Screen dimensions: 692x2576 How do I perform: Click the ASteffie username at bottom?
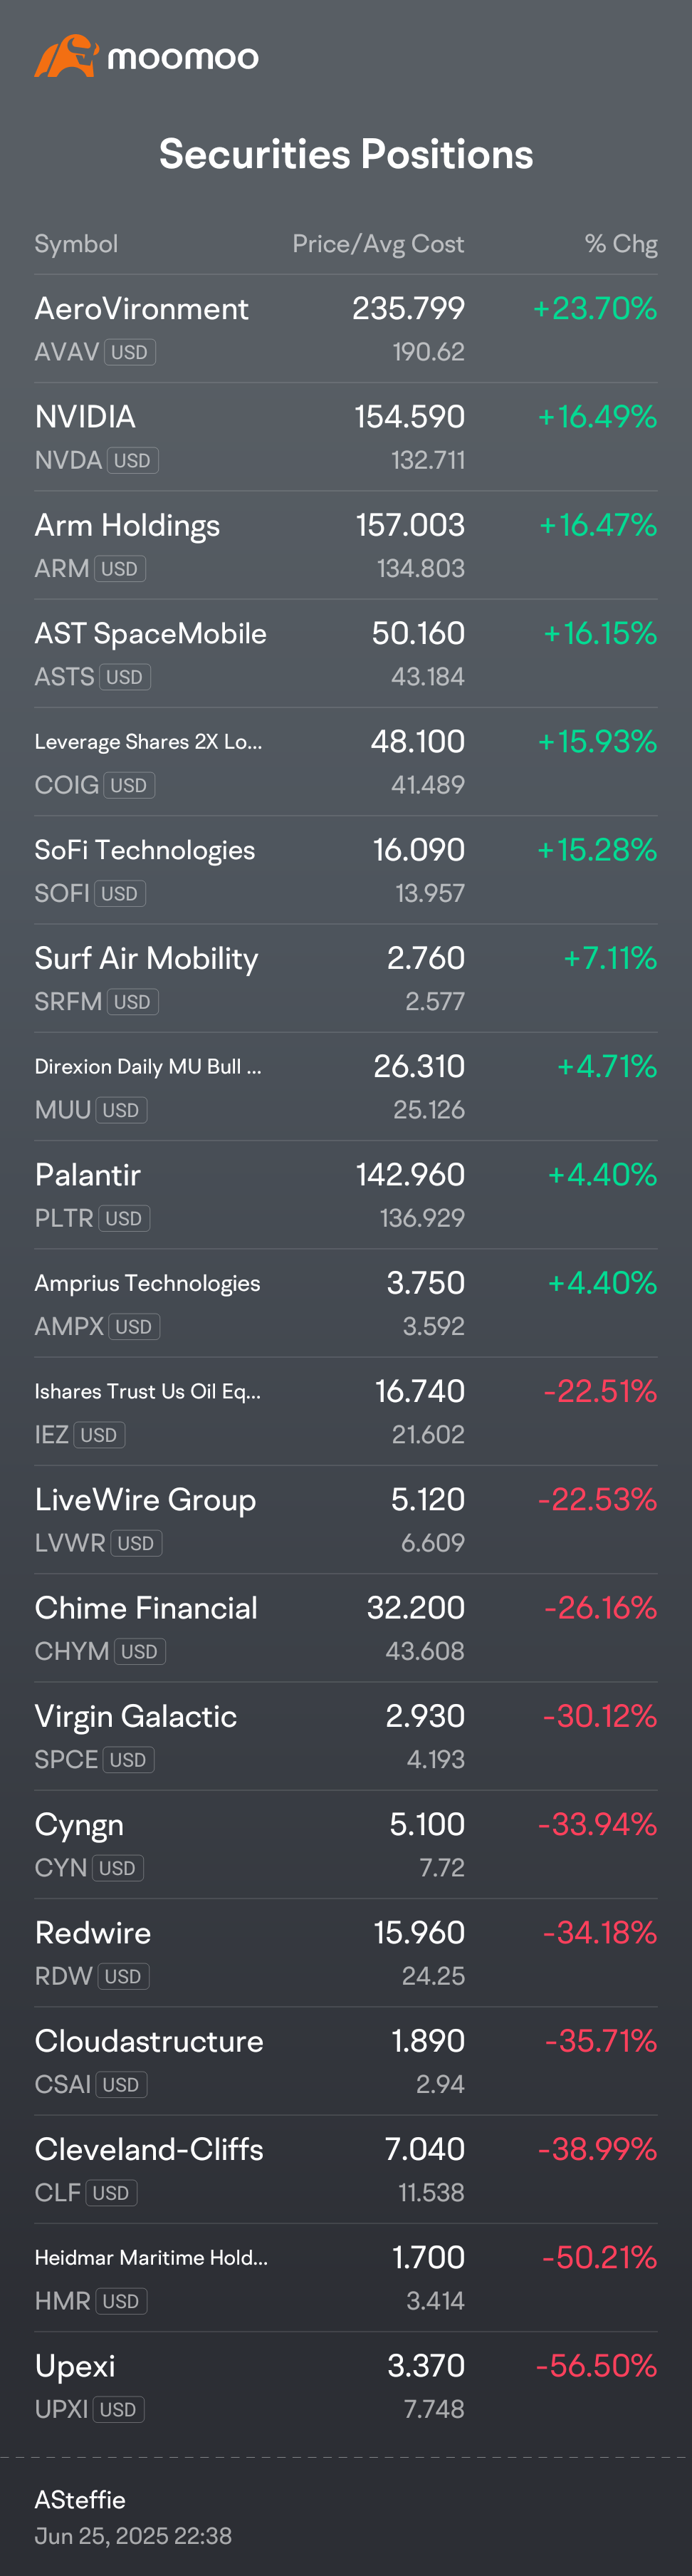80,2499
